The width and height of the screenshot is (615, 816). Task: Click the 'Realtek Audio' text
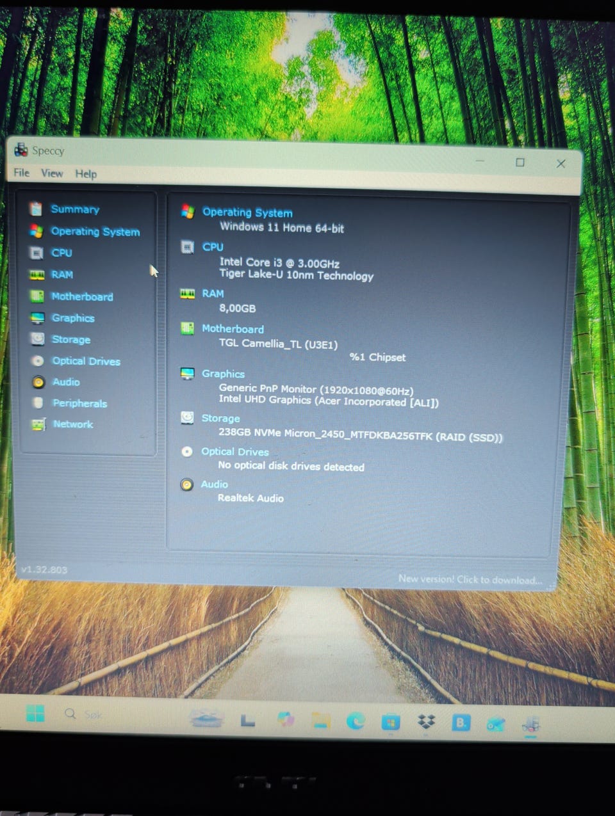250,498
